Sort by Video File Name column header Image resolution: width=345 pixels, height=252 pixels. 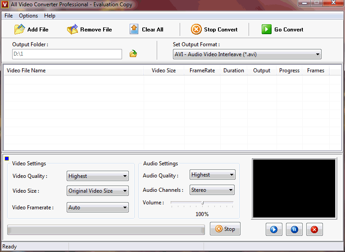[74, 71]
